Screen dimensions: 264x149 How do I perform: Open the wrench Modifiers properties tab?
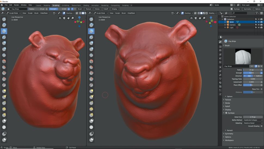click(x=220, y=75)
